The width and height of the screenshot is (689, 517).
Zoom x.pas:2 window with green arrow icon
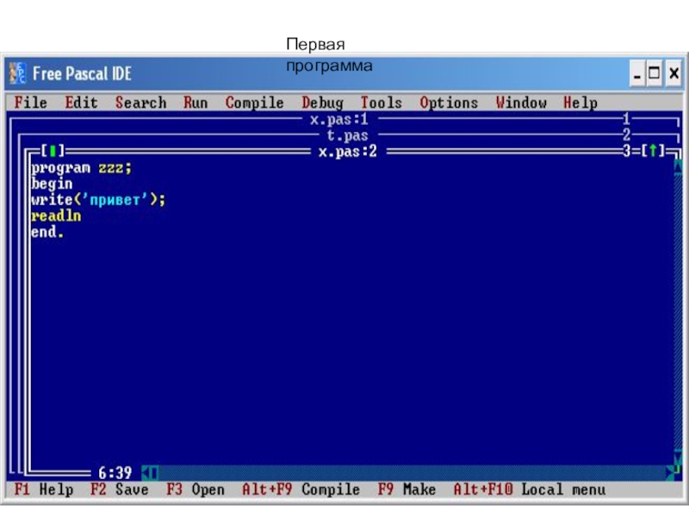coord(653,152)
